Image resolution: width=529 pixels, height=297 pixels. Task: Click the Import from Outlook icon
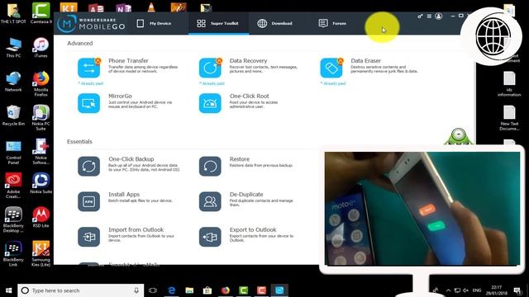pyautogui.click(x=88, y=237)
